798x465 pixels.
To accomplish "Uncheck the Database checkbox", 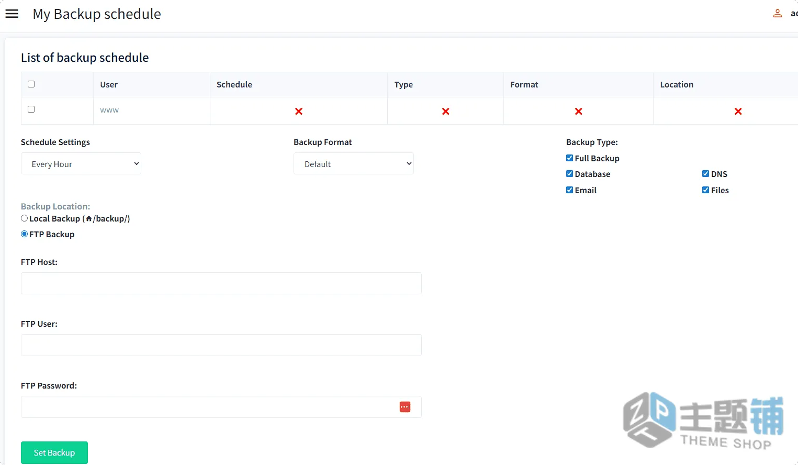I will coord(569,173).
